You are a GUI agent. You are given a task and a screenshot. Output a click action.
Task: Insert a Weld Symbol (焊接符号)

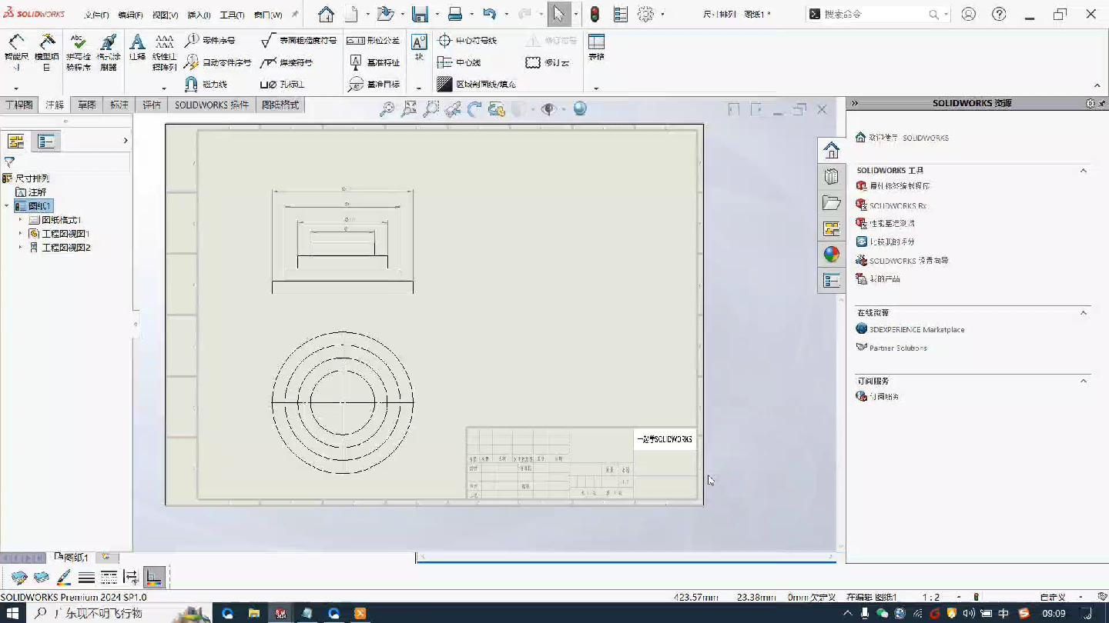(x=298, y=62)
